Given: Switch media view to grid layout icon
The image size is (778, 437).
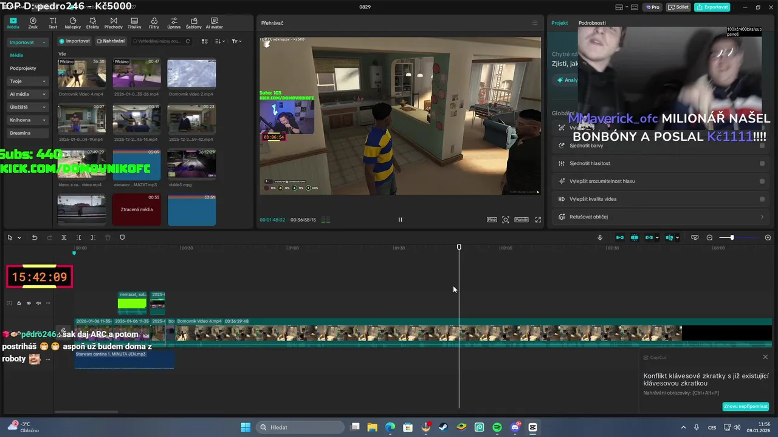Looking at the screenshot, I should click(x=204, y=41).
